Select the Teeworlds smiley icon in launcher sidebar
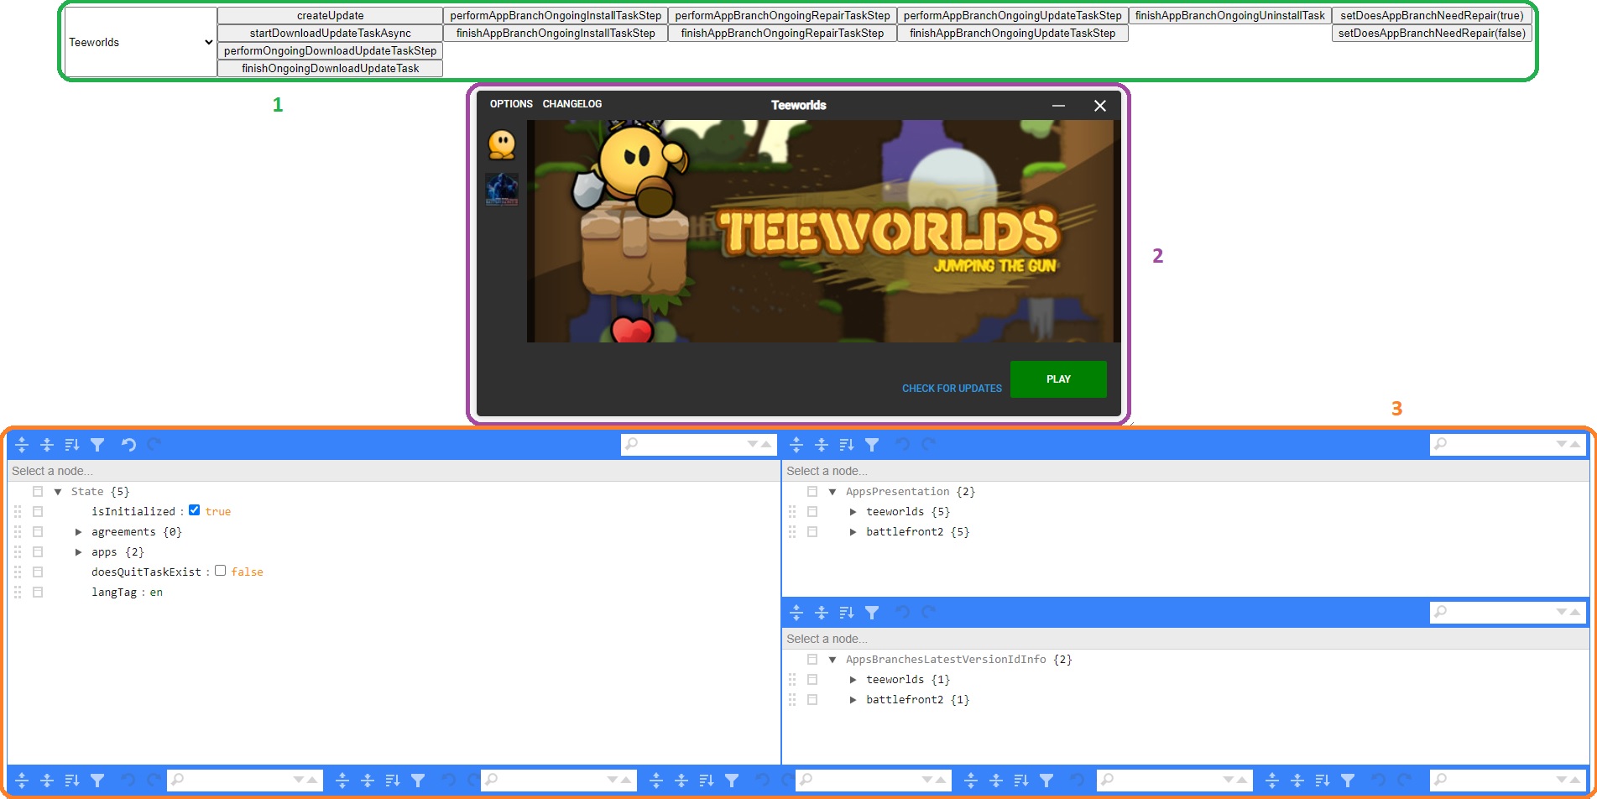The width and height of the screenshot is (1597, 799). 502,144
